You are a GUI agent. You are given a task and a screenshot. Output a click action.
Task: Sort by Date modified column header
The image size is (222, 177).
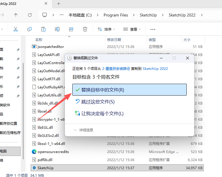pos(114,40)
